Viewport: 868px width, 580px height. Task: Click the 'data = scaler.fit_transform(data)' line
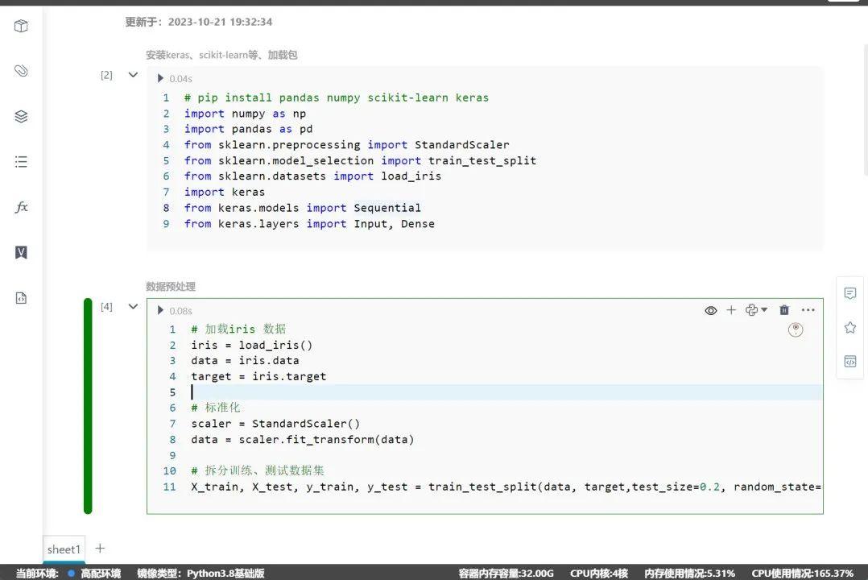[x=303, y=440]
